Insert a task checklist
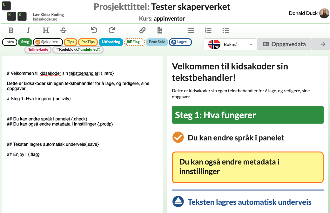Viewport: 330px width, 213px height. pos(226,30)
